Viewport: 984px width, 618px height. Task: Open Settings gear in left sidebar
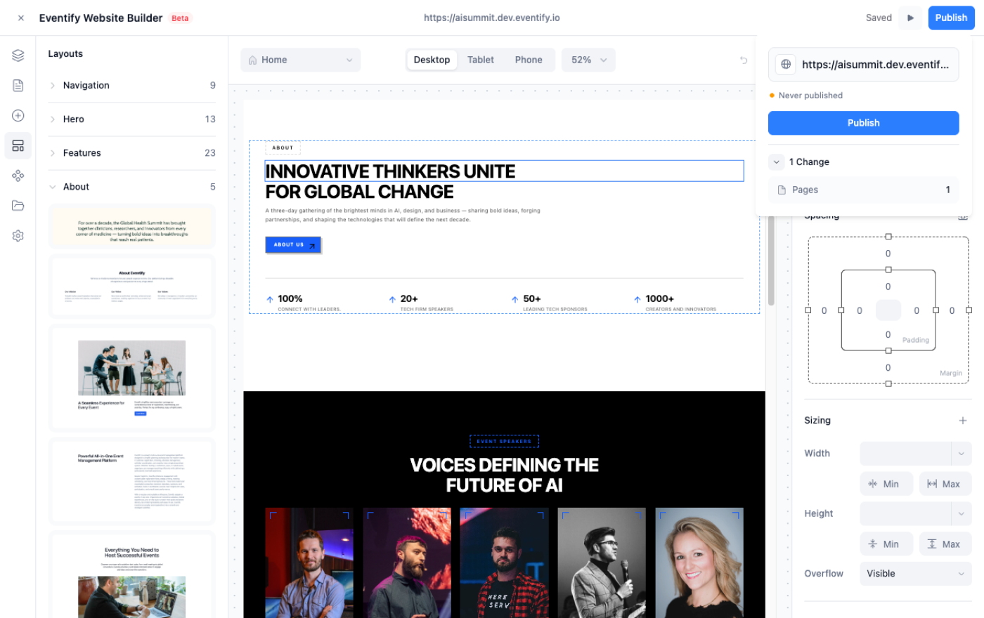[x=18, y=236]
